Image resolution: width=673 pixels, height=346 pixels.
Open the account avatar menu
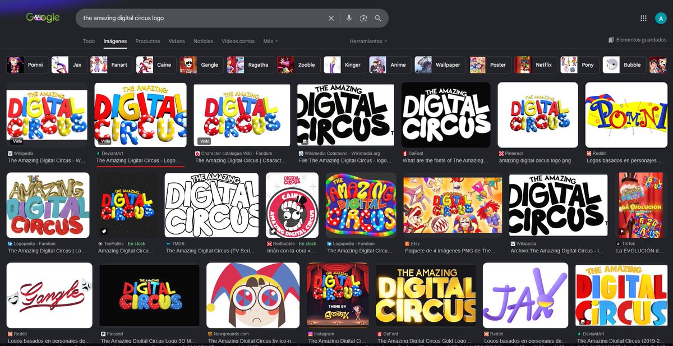[x=661, y=18]
